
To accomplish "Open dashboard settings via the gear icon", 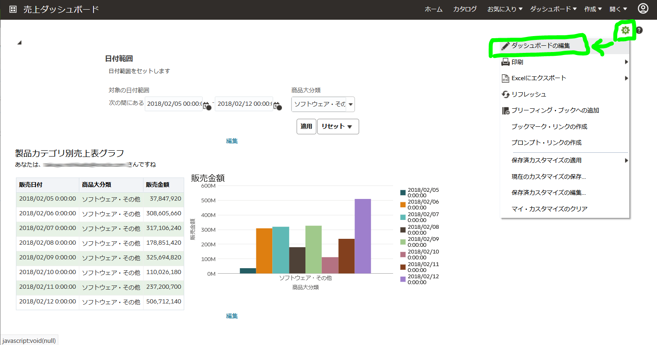I will [626, 30].
